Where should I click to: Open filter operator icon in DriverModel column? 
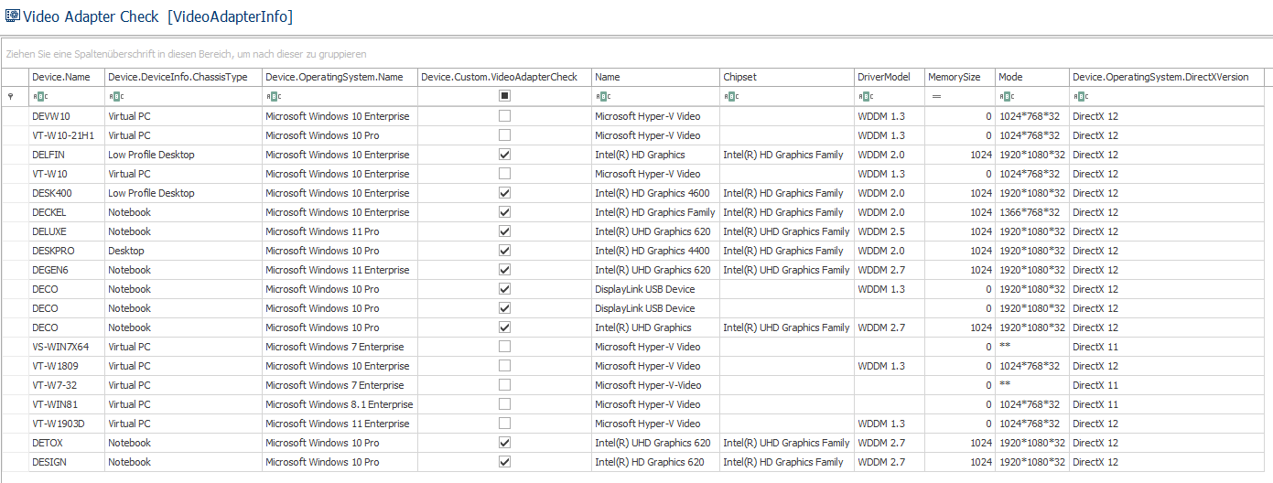[x=865, y=96]
